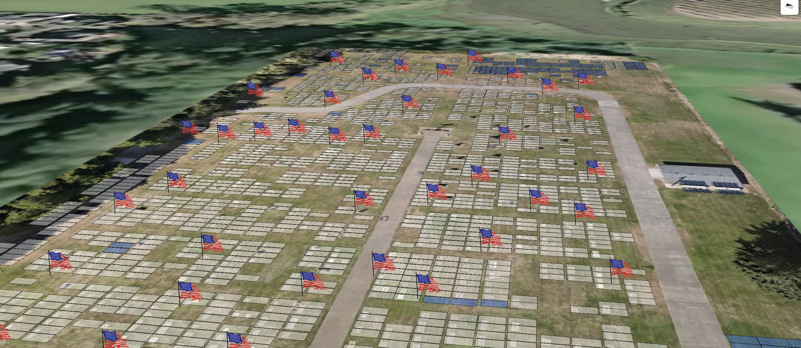Screen dimensions: 801x348
Task: Click the flag nearest the far tree-line corner
Action: point(336,57)
